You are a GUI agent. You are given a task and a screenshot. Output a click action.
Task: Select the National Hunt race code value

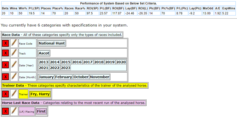click(x=52, y=43)
